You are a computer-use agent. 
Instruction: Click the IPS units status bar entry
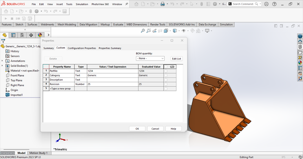pyautogui.click(x=283, y=157)
